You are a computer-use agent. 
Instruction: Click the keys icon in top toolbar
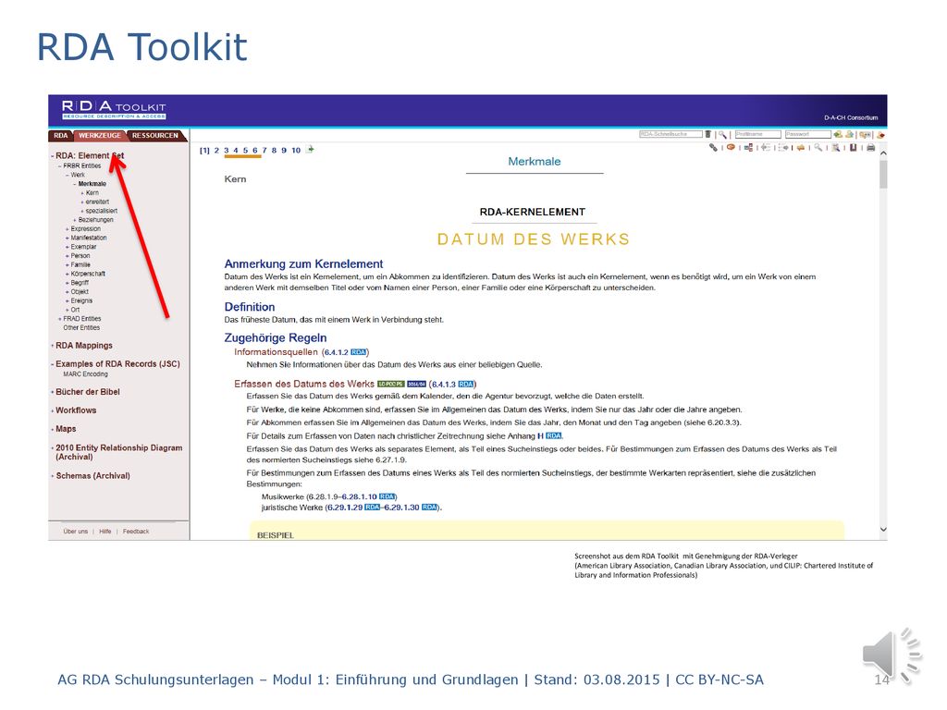[x=866, y=135]
